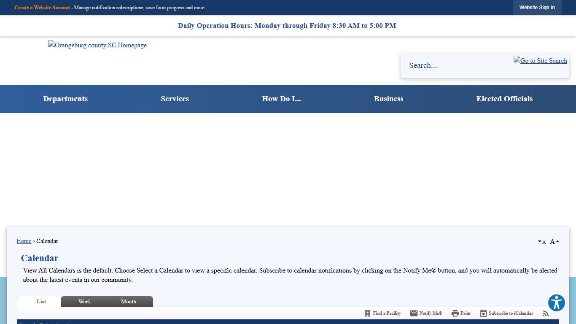Image resolution: width=576 pixels, height=324 pixels.
Task: Navigate to Home via breadcrumb link
Action: 24,241
